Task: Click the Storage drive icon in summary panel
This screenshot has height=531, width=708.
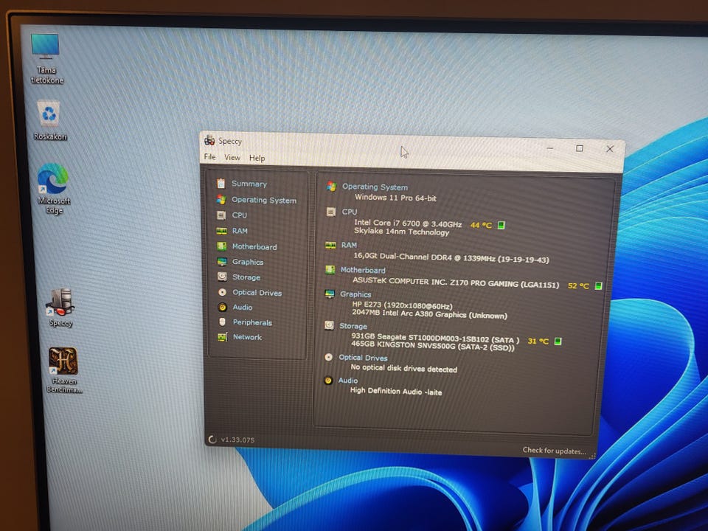Action: pyautogui.click(x=329, y=325)
